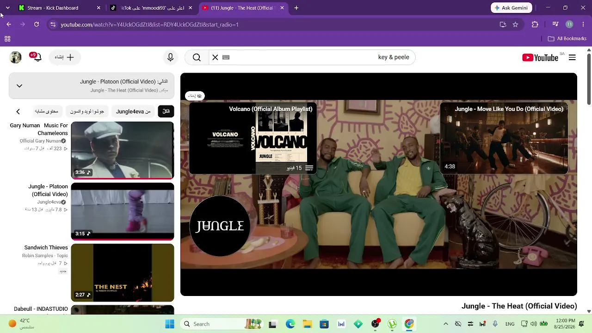The image size is (592, 333).
Task: Start voice search with microphone icon
Action: coord(170,57)
